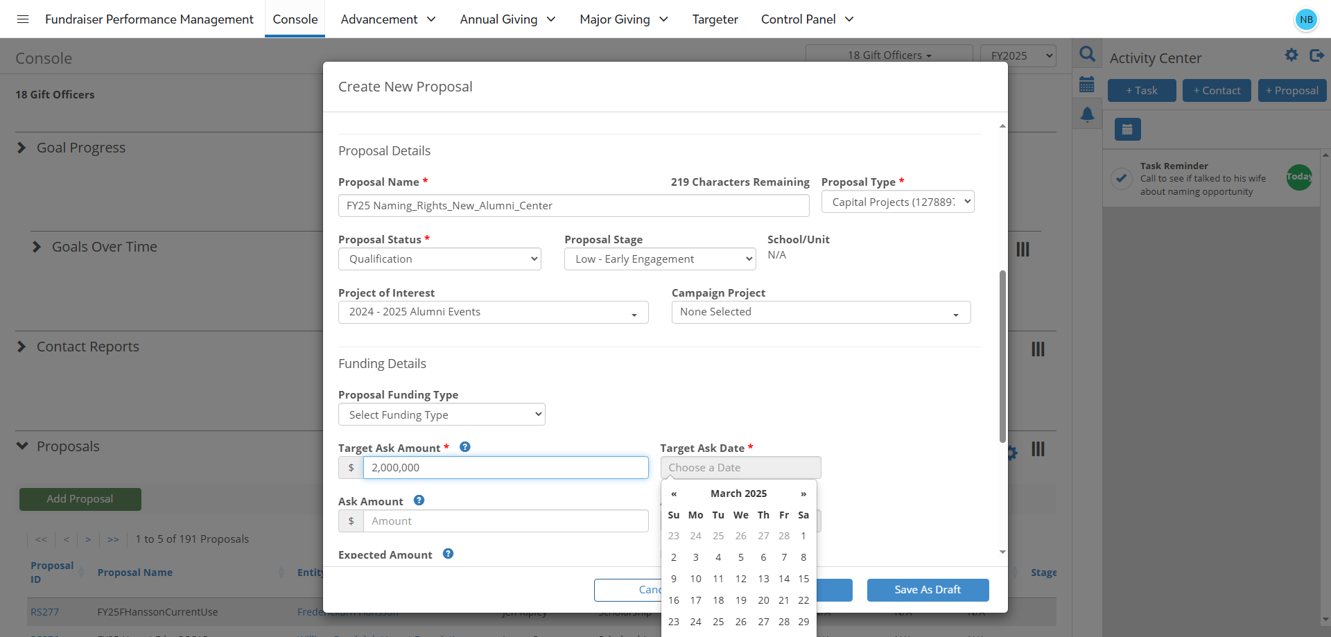Select March 3 in the calendar
Image resolution: width=1331 pixels, height=637 pixels.
pyautogui.click(x=695, y=557)
